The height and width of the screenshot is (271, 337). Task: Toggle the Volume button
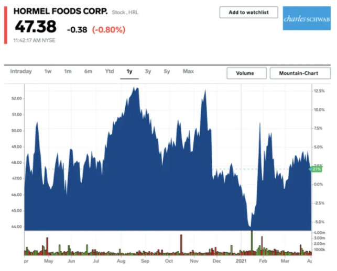point(246,73)
